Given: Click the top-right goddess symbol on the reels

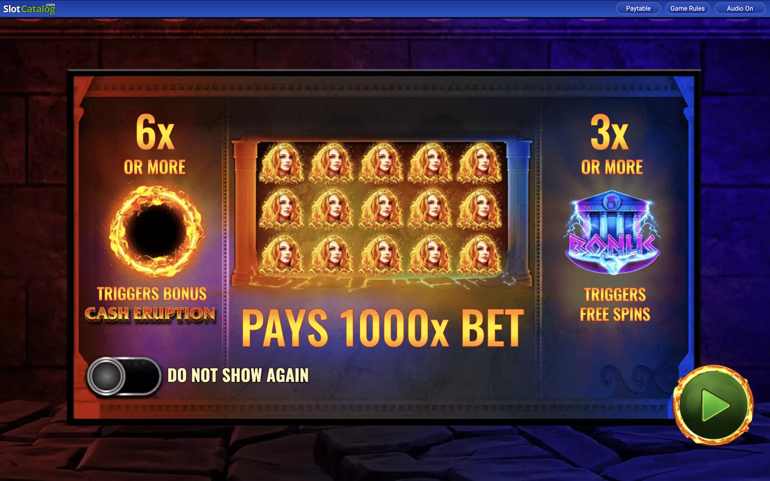Looking at the screenshot, I should [x=479, y=163].
